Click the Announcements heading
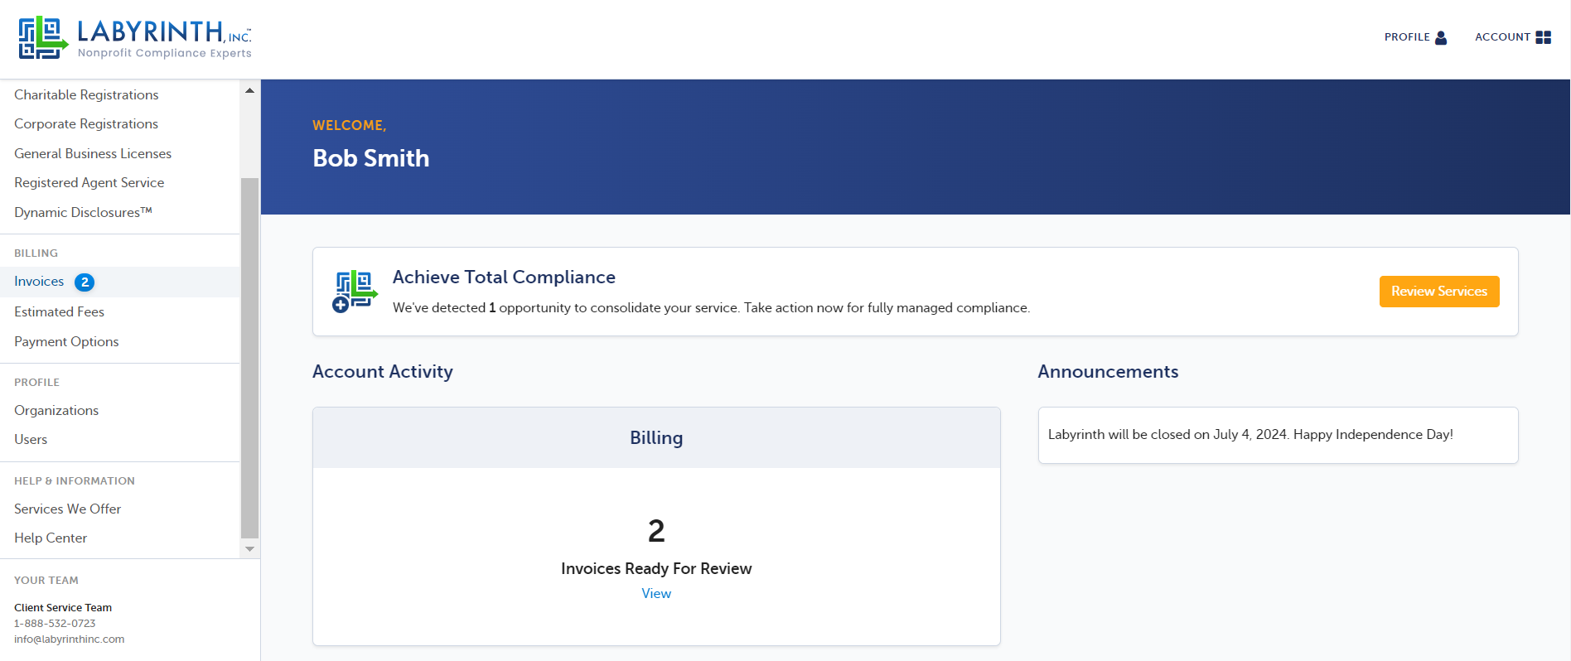The image size is (1571, 661). (x=1108, y=372)
